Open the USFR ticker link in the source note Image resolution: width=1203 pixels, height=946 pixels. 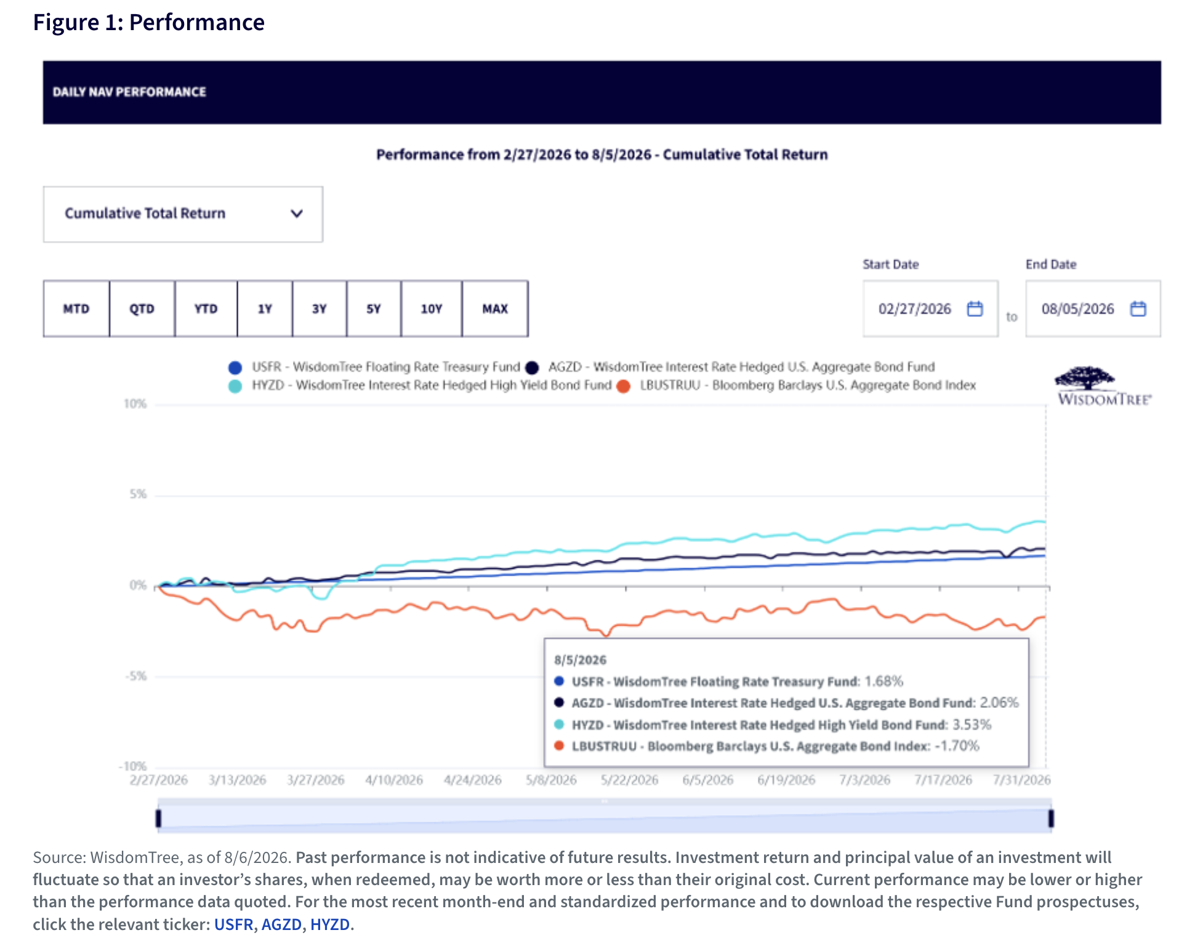[234, 924]
